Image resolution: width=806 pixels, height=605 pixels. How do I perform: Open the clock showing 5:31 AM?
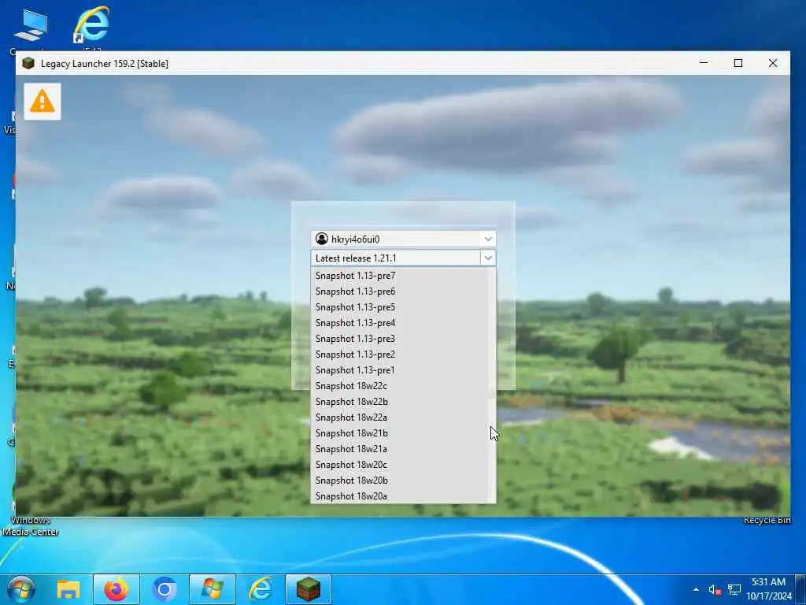coord(769,589)
